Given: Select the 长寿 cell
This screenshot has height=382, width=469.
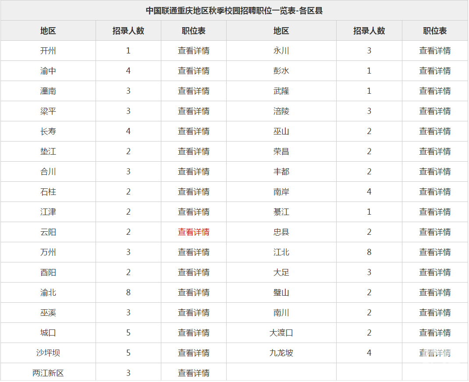Looking at the screenshot, I should [x=48, y=131].
